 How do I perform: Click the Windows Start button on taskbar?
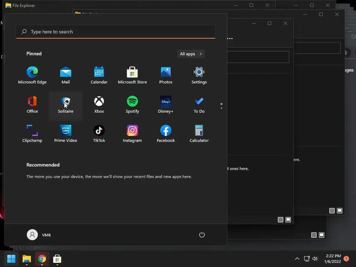pyautogui.click(x=11, y=259)
